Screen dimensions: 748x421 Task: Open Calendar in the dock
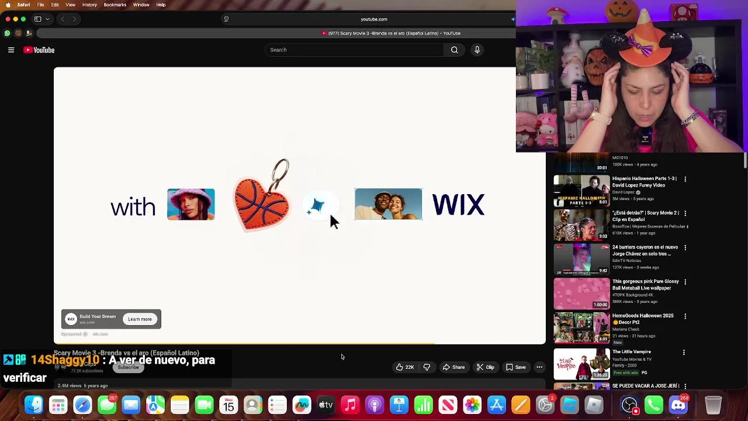[228, 405]
